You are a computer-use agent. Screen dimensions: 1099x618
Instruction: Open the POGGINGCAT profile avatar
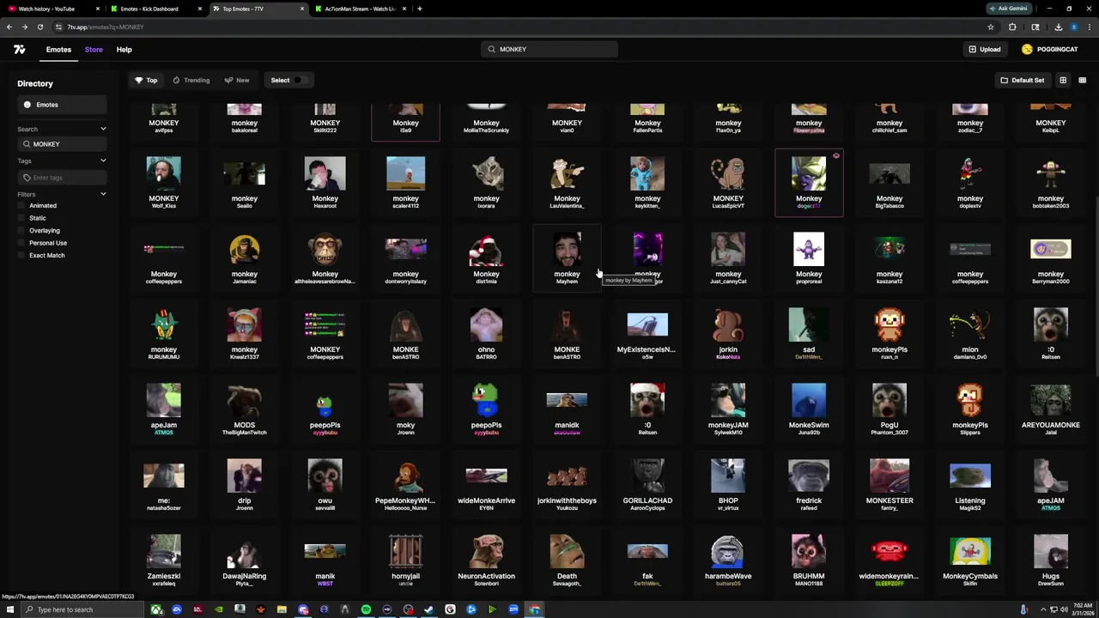tap(1027, 50)
